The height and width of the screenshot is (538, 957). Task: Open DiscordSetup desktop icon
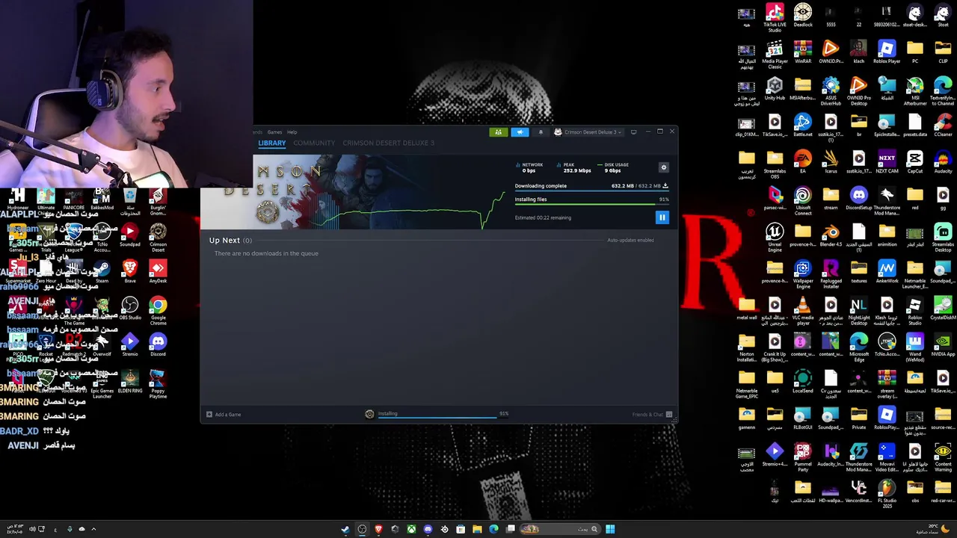click(x=859, y=200)
